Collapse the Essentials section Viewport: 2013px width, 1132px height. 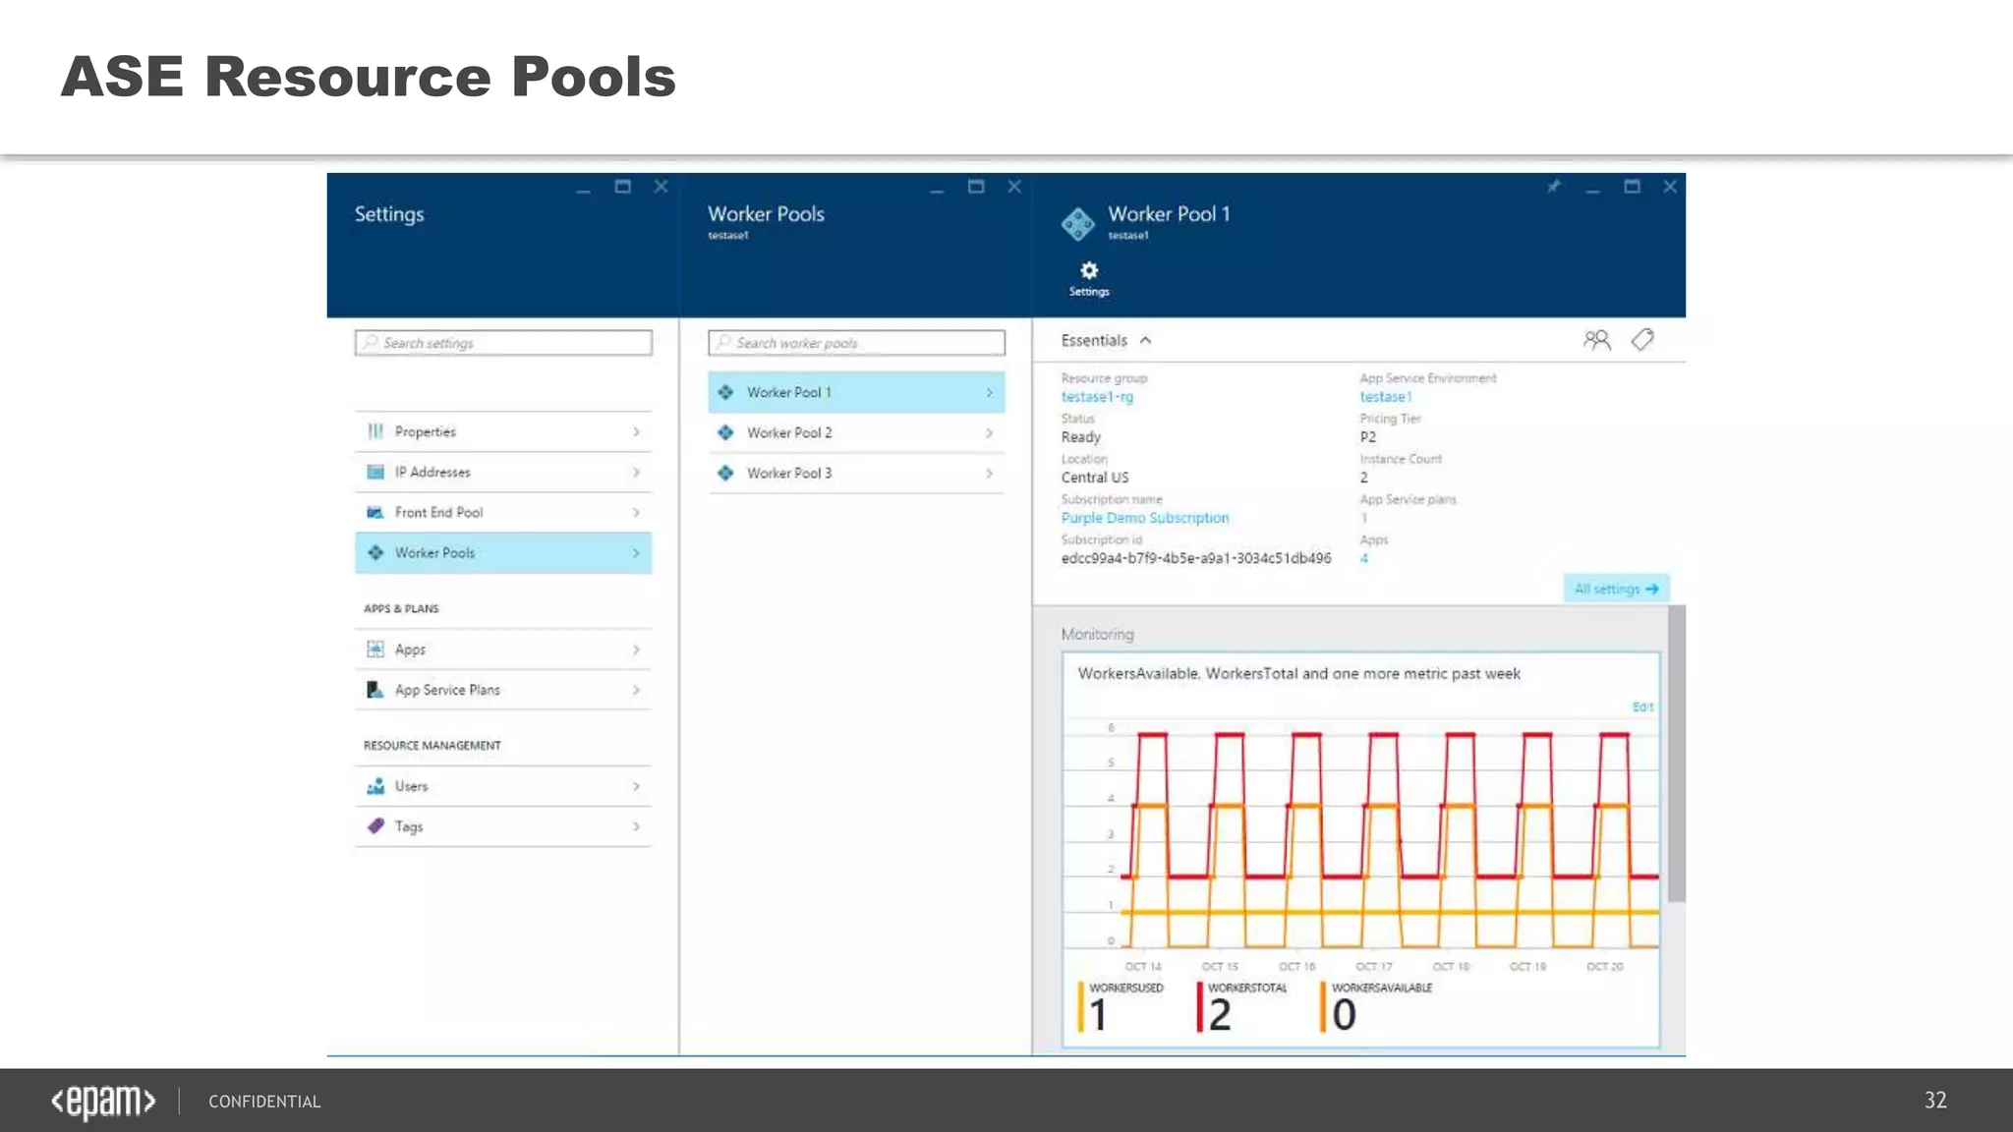coord(1145,340)
